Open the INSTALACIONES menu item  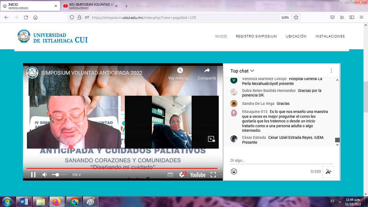pyautogui.click(x=330, y=36)
